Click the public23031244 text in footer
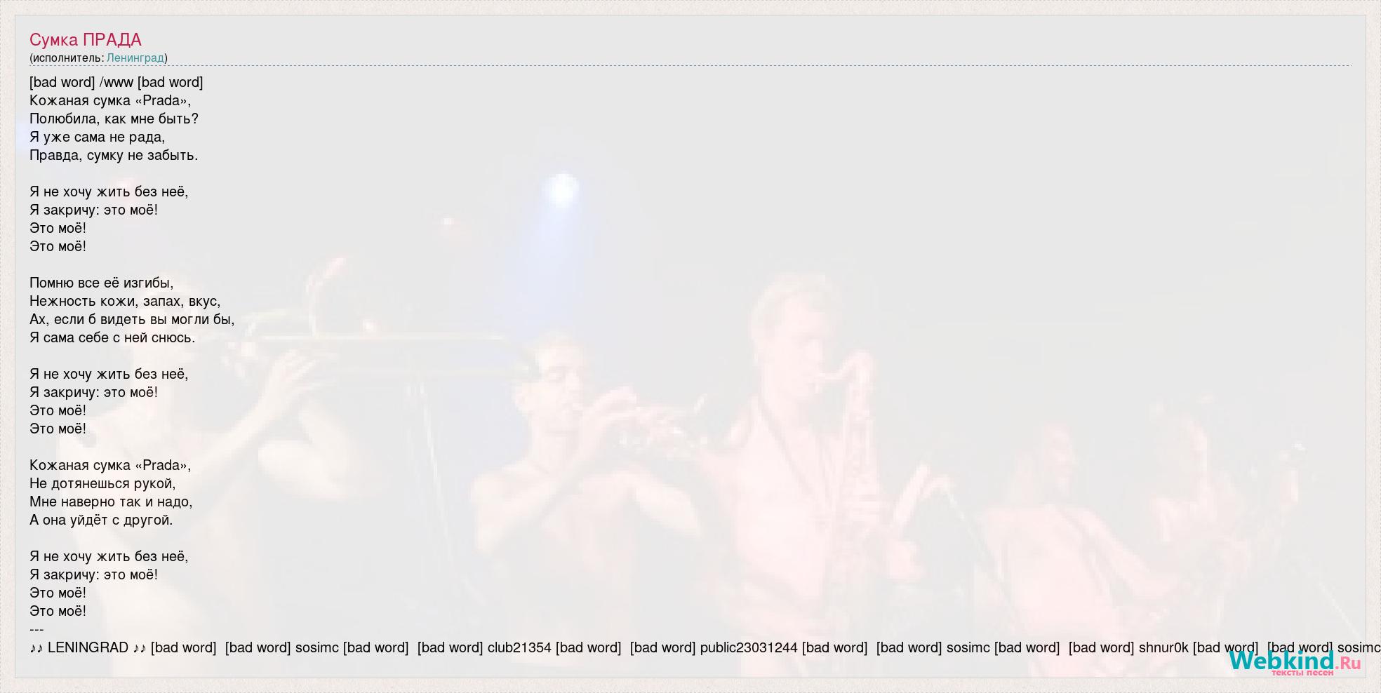This screenshot has width=1381, height=693. [749, 647]
